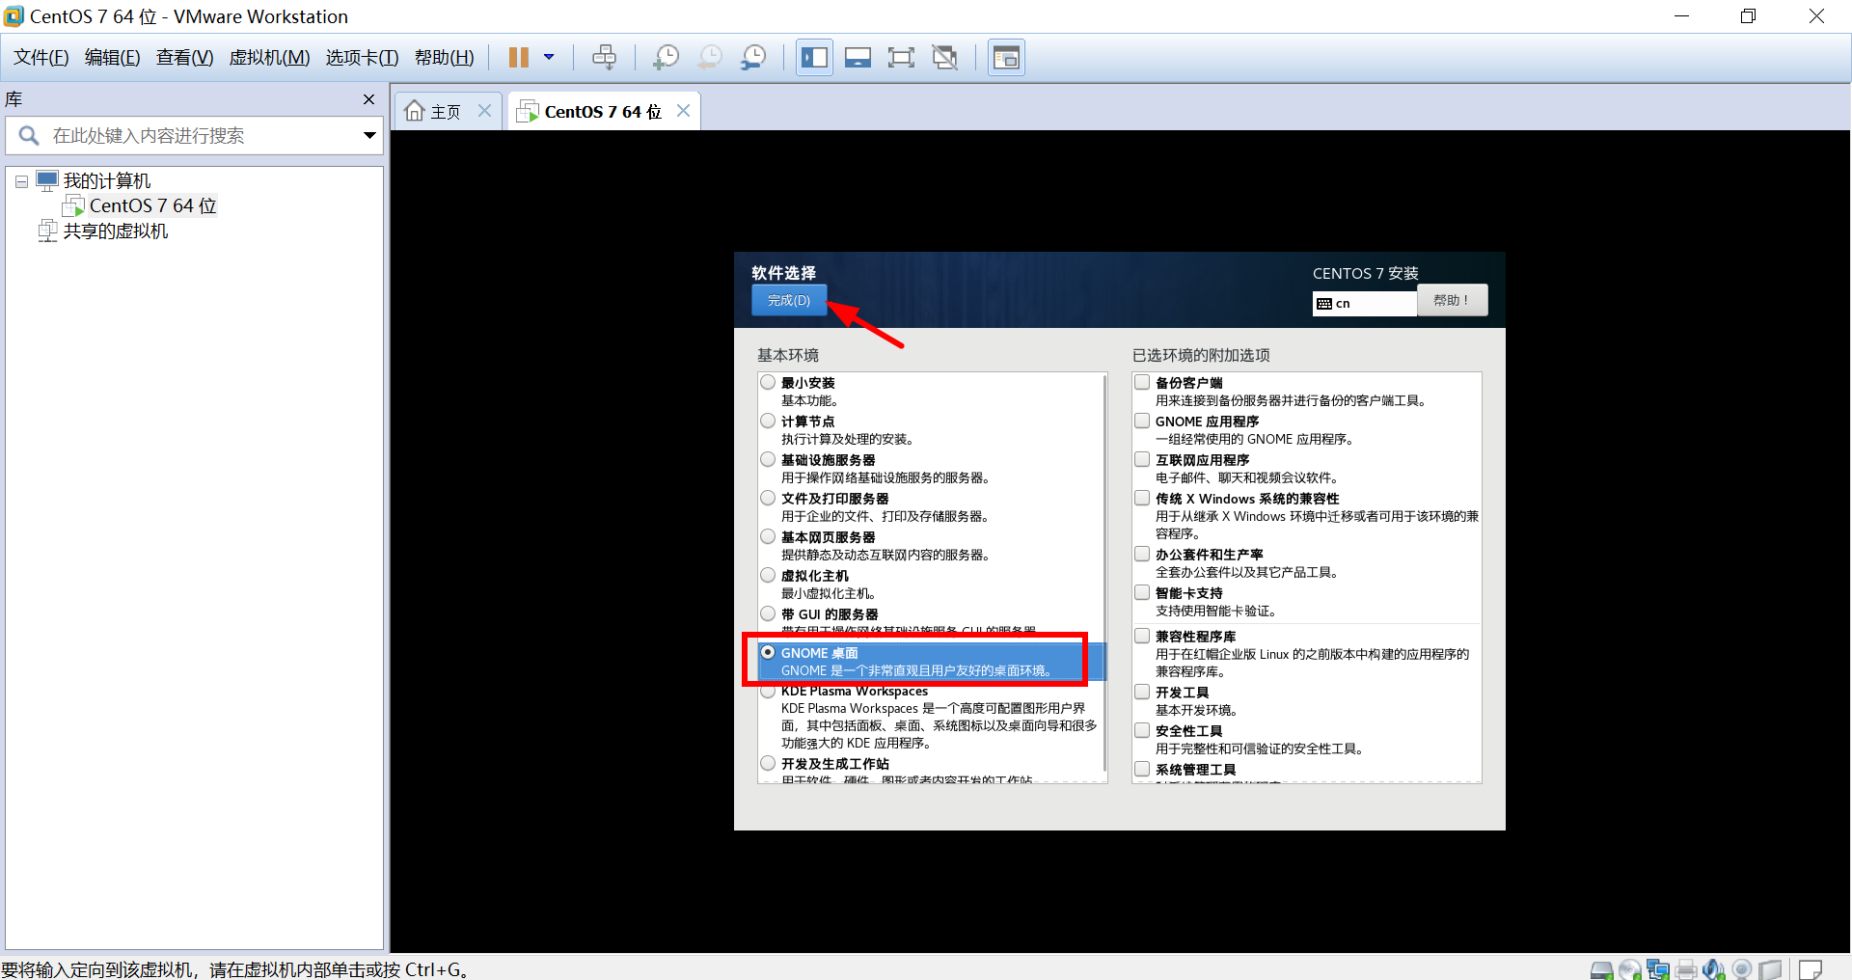Click the printer status icon
Viewport: 1852px width, 980px height.
1686,969
